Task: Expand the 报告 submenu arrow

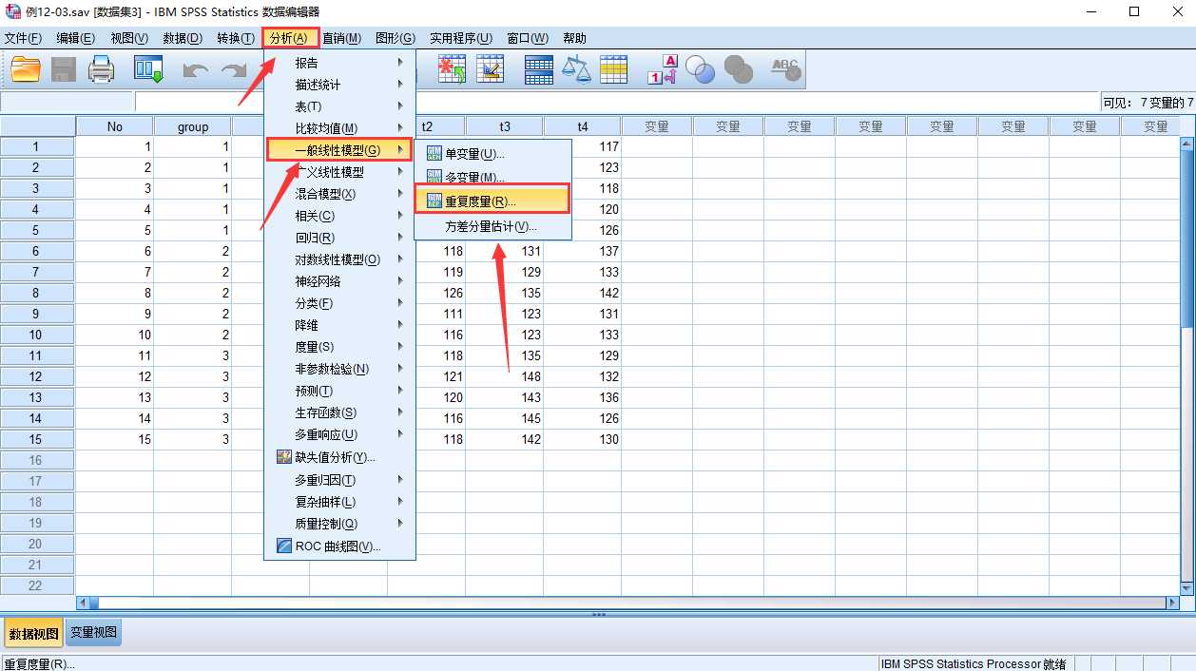Action: pos(400,63)
